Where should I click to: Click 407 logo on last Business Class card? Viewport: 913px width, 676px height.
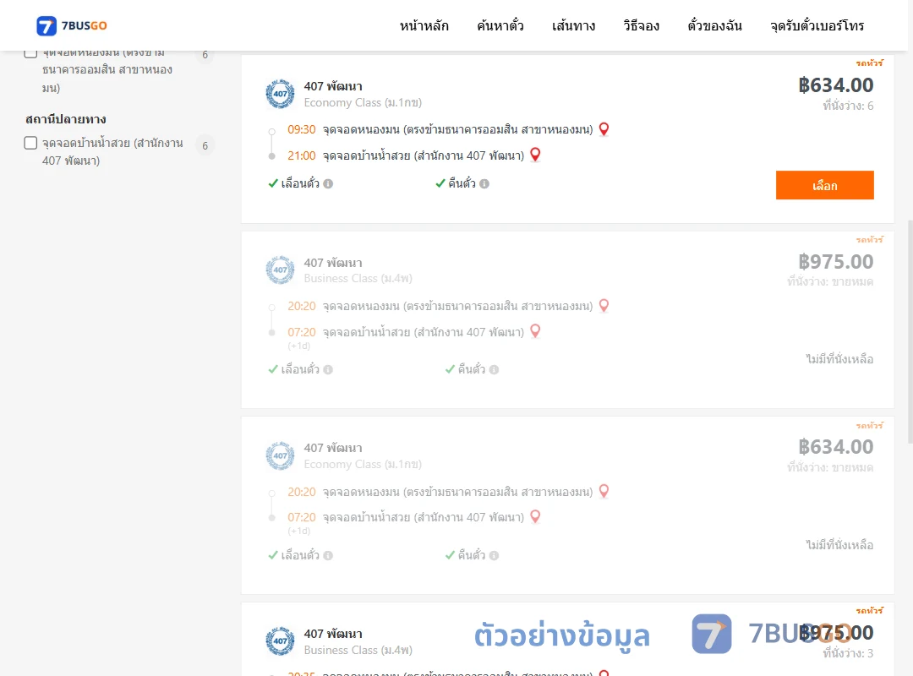click(x=280, y=641)
